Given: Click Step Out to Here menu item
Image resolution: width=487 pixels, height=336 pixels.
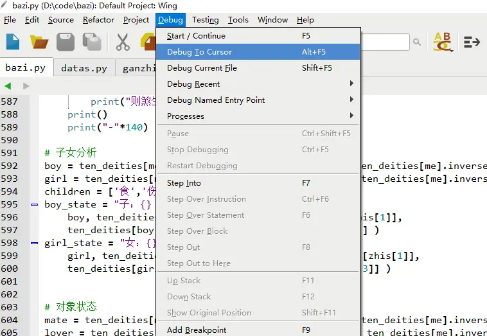Looking at the screenshot, I should (258, 263).
